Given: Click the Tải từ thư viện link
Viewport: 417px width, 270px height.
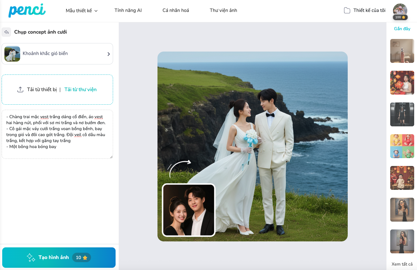Looking at the screenshot, I should tap(80, 90).
